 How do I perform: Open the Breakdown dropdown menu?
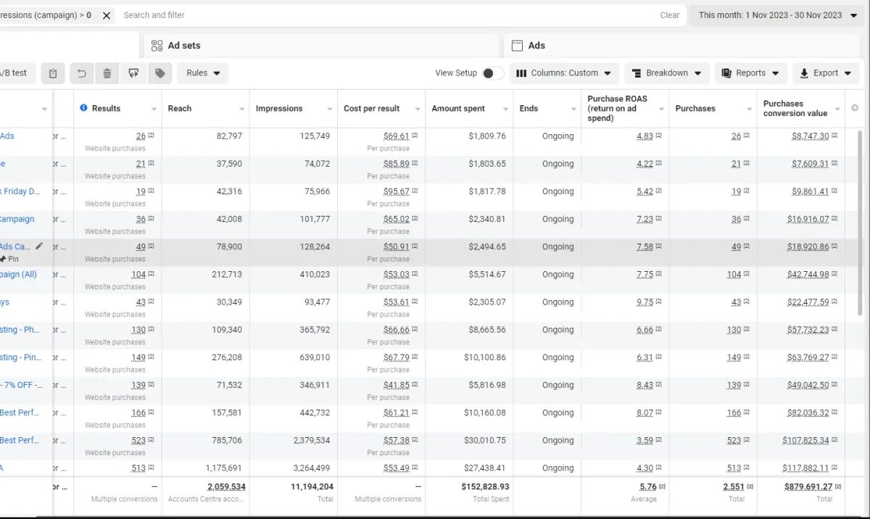(666, 73)
